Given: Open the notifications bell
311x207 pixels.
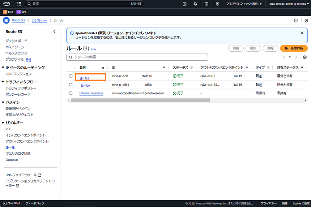Looking at the screenshot, I should (x=195, y=4).
